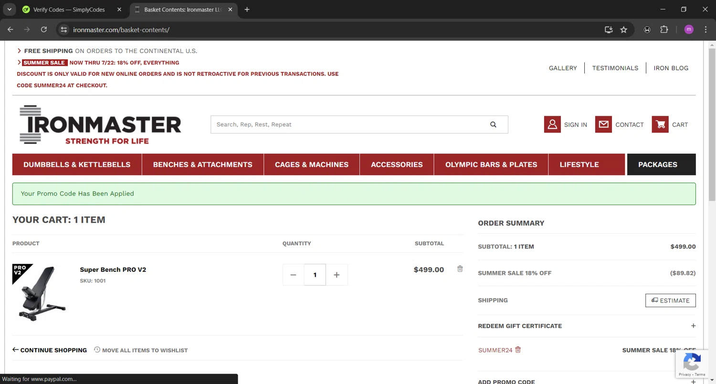
Task: Open the Cart shopping icon
Action: pyautogui.click(x=660, y=125)
